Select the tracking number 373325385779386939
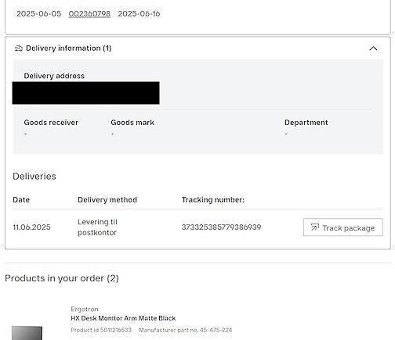The image size is (395, 340). 221,227
